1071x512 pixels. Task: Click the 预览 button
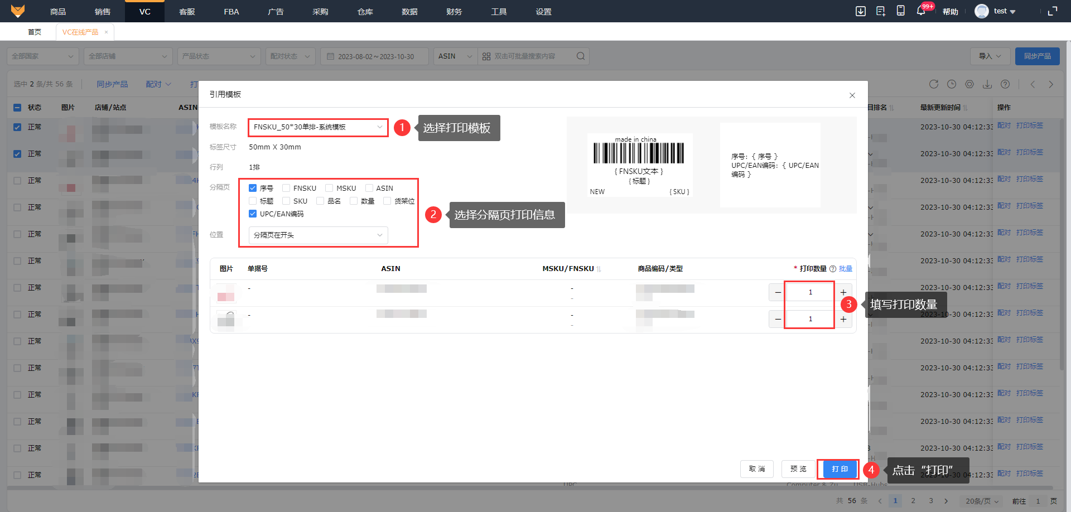pos(798,469)
